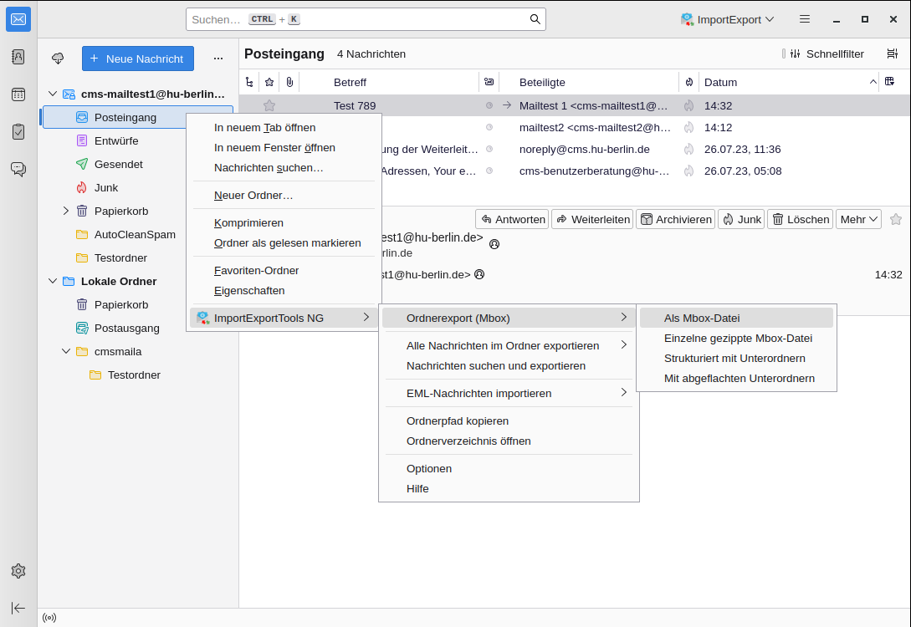Star the opened message near Mehr button
This screenshot has width=911, height=627.
[896, 218]
